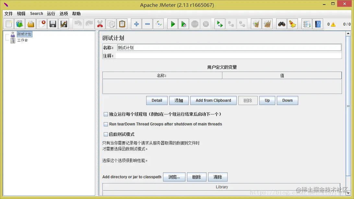The image size is (354, 199).
Task: Click the Save As pencil icon
Action: (64, 24)
